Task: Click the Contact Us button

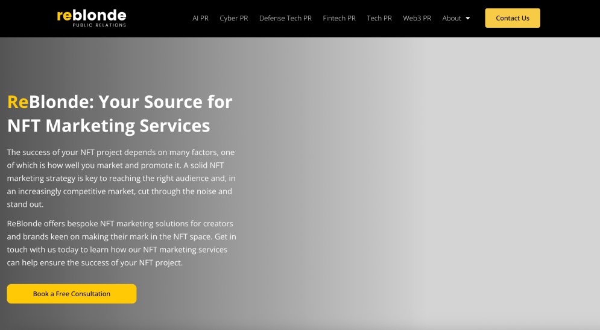Action: (513, 18)
